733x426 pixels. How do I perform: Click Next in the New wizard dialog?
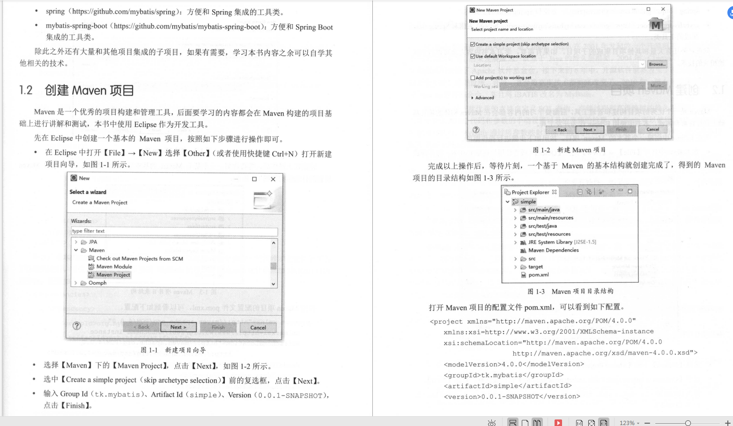[x=178, y=327]
